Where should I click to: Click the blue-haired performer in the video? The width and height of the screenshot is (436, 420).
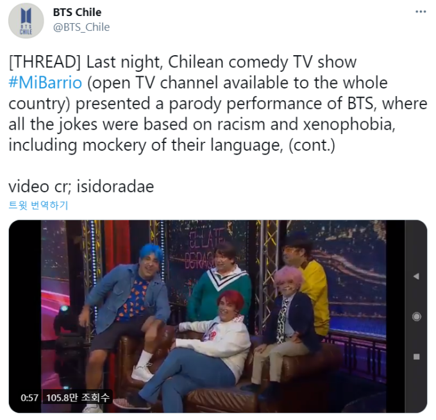(x=125, y=308)
